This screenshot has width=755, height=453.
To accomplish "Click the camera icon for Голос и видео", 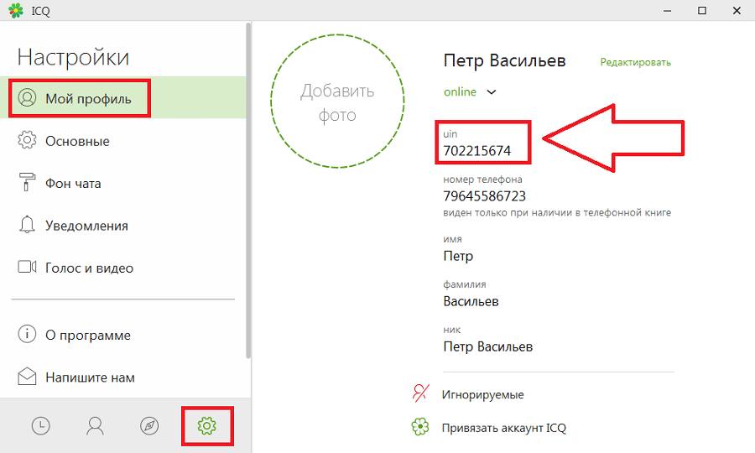I will point(27,267).
